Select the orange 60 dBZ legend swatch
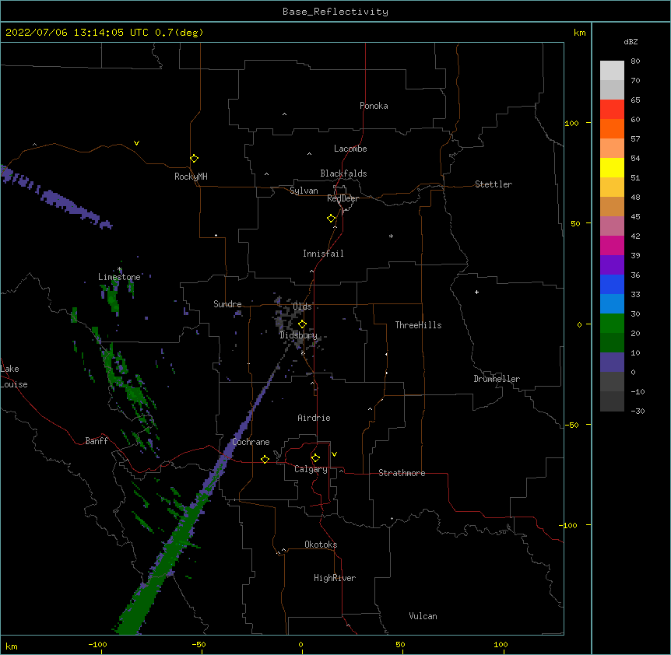This screenshot has width=671, height=655. tap(612, 128)
